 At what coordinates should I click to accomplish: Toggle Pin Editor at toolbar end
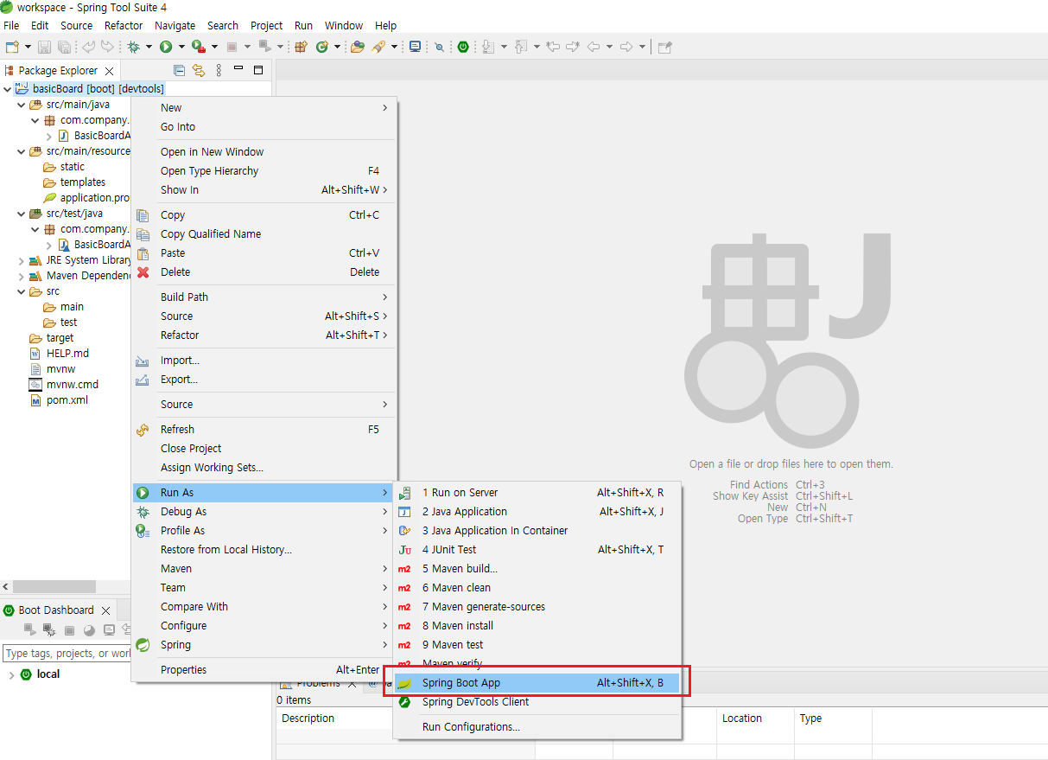(664, 47)
